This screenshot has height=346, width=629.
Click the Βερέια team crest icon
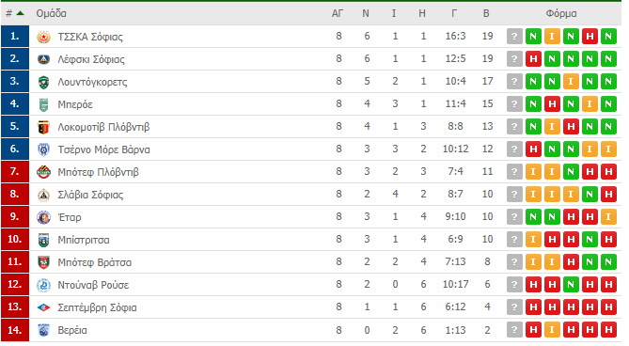[43, 330]
